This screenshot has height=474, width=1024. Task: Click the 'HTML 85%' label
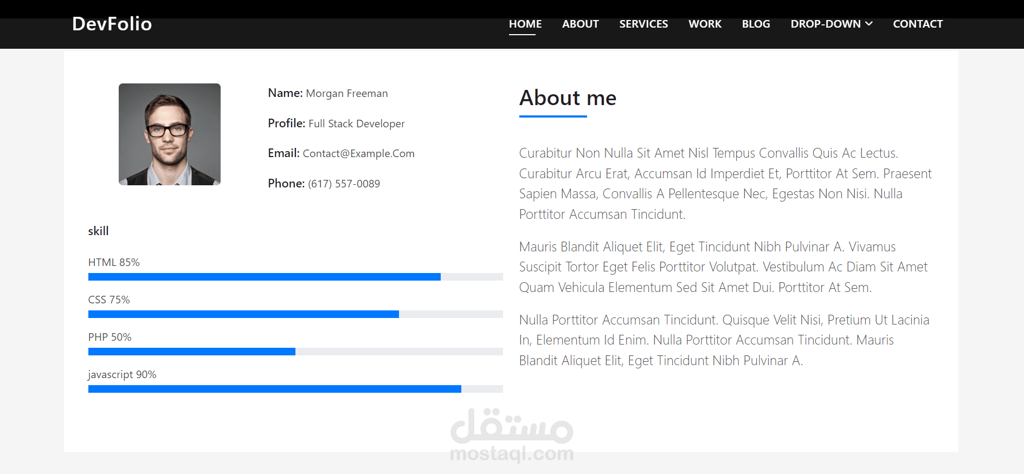click(x=114, y=262)
